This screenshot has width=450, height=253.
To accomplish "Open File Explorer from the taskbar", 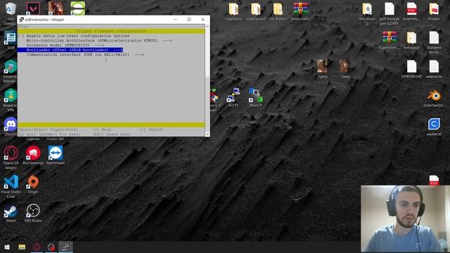I will (x=22, y=247).
